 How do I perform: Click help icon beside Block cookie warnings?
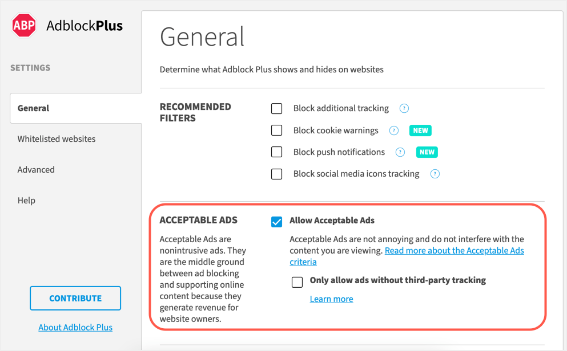(393, 130)
